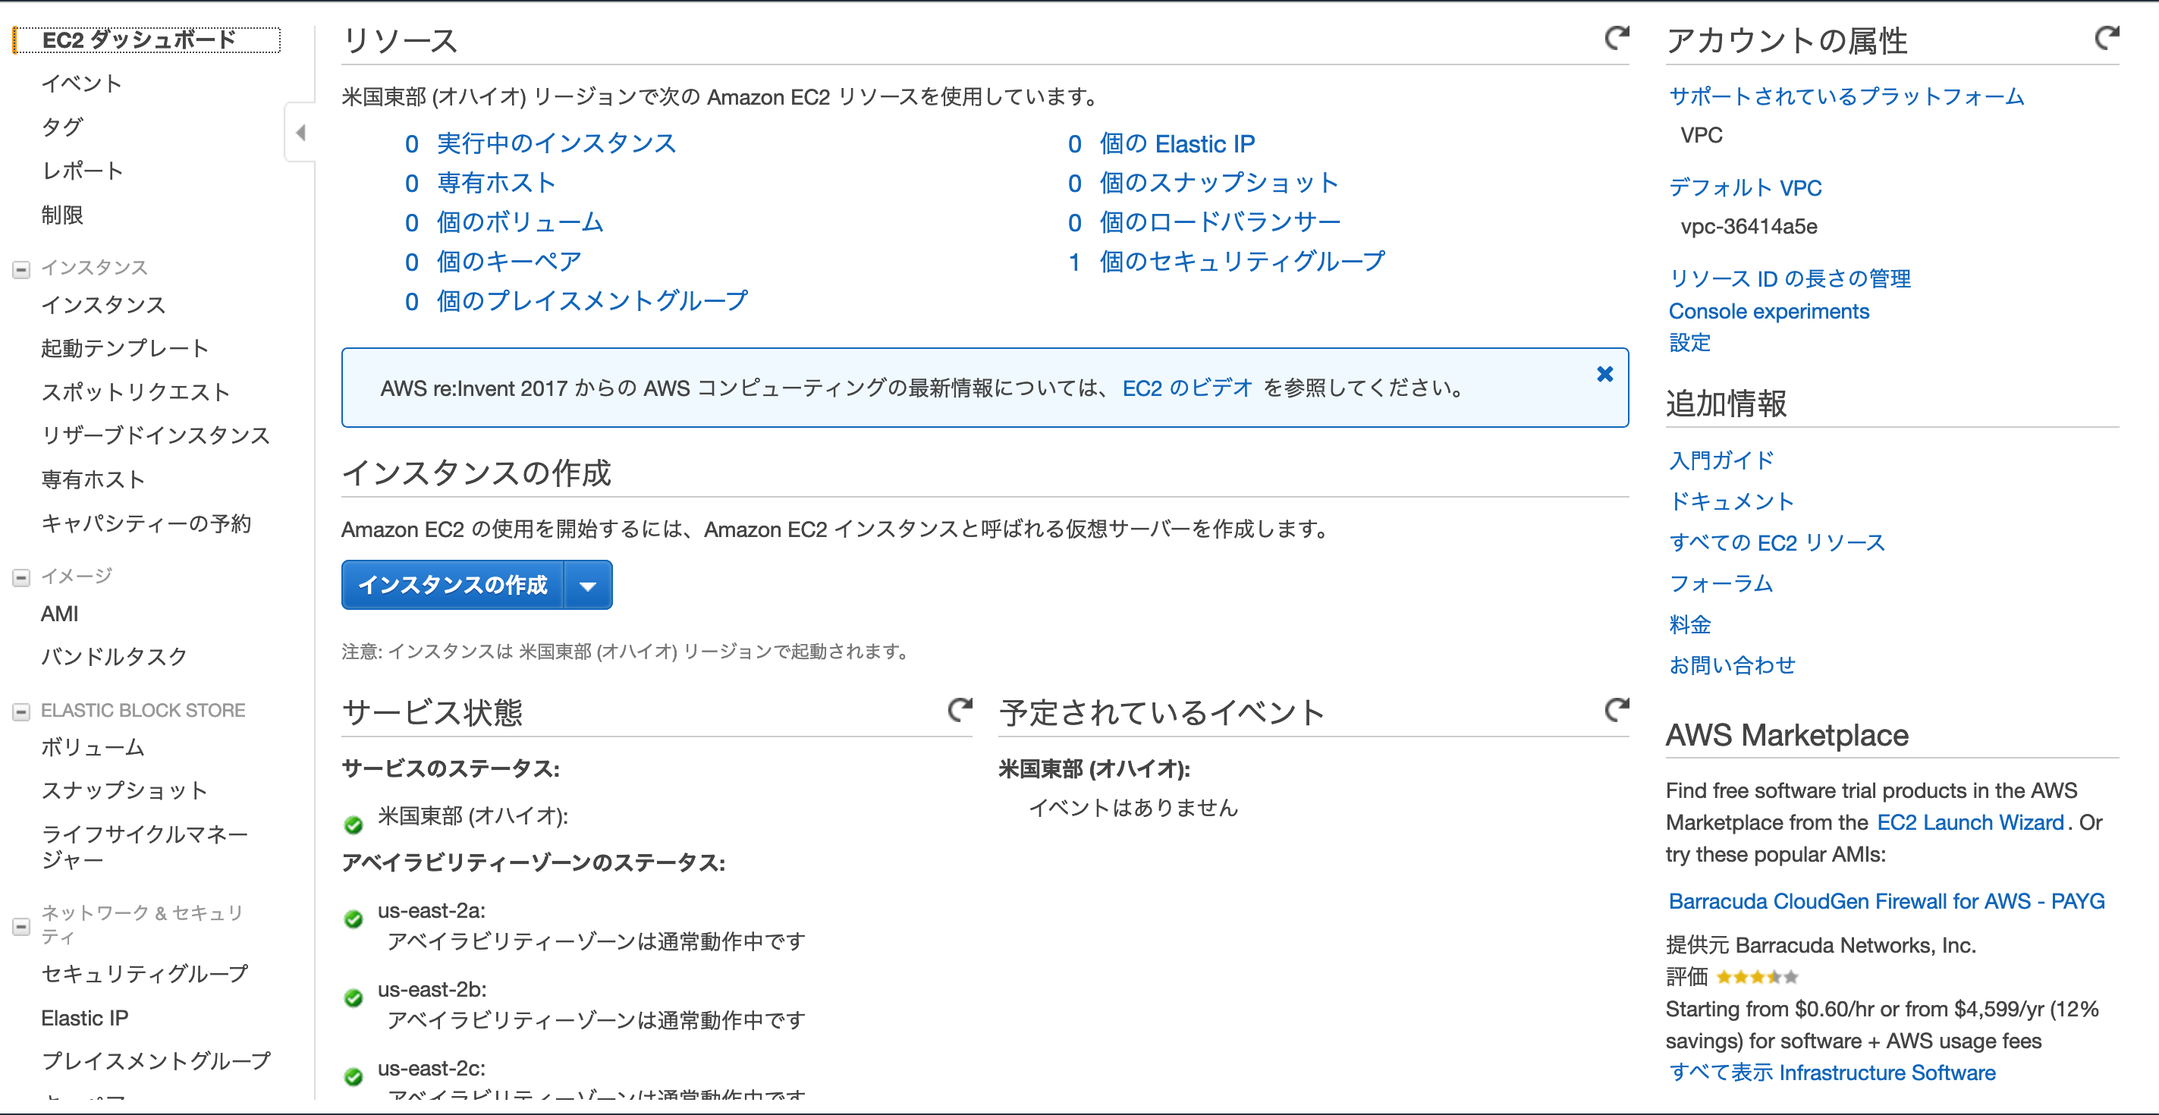The height and width of the screenshot is (1115, 2159).
Task: Open リザーブドインスタンス in the sidebar
Action: click(156, 435)
